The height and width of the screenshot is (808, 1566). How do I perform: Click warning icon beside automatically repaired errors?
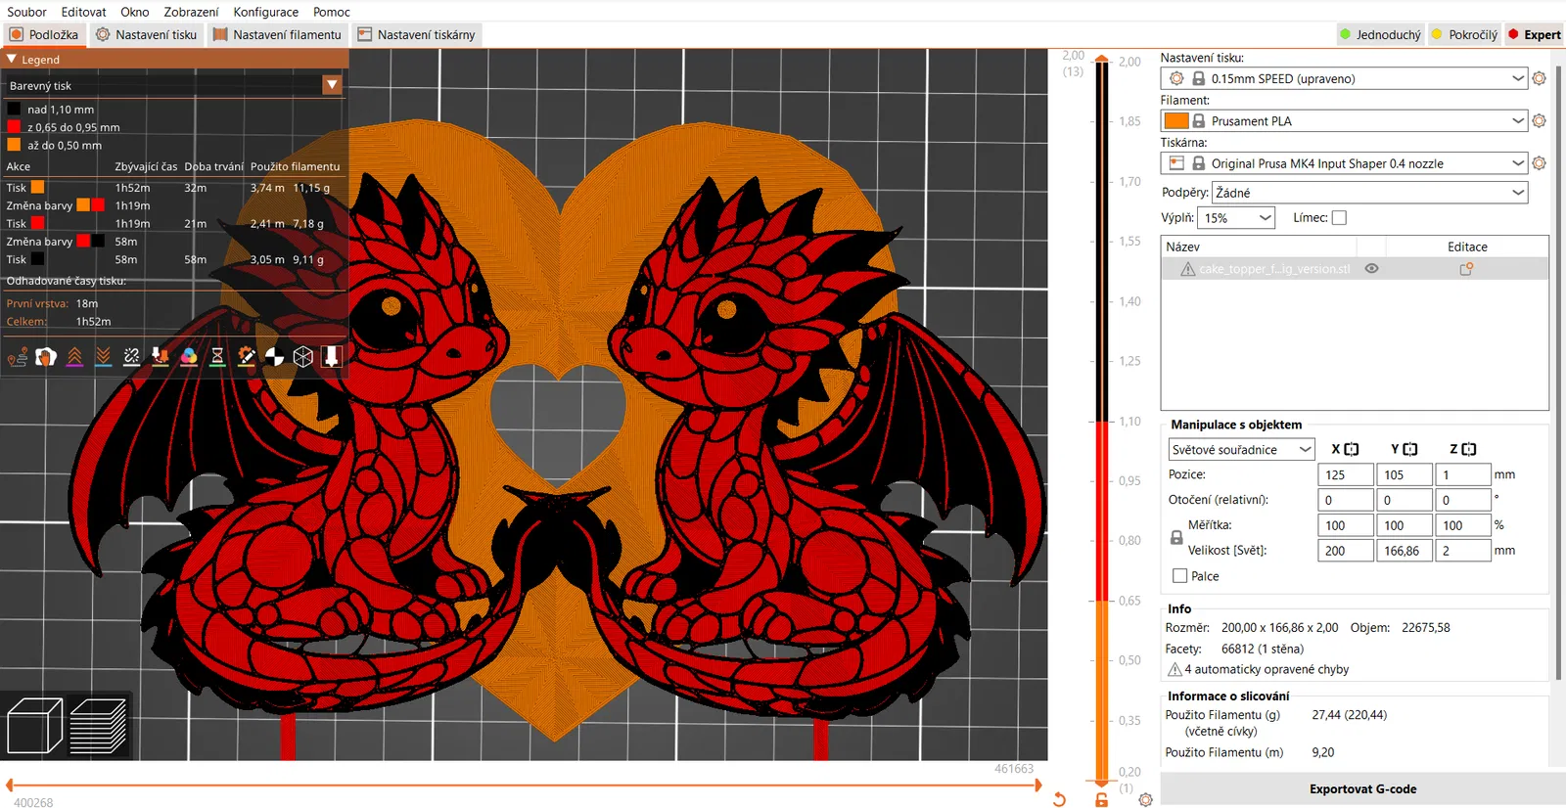[x=1174, y=669]
